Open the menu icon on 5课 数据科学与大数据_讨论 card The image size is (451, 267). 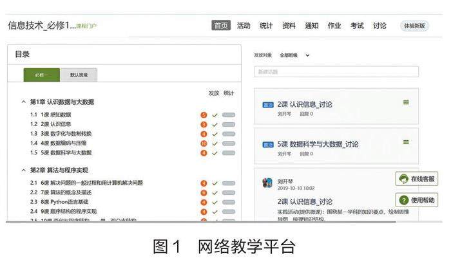tap(406, 142)
